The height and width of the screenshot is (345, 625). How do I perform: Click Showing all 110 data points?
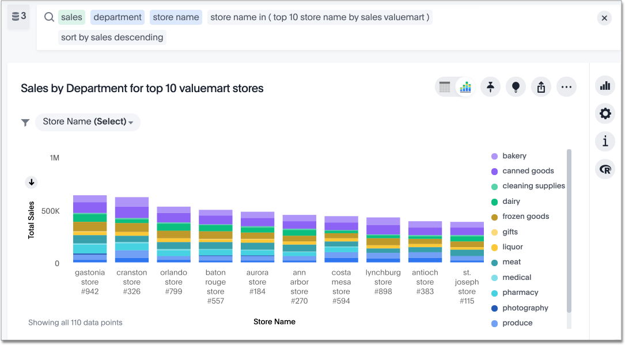click(x=75, y=323)
